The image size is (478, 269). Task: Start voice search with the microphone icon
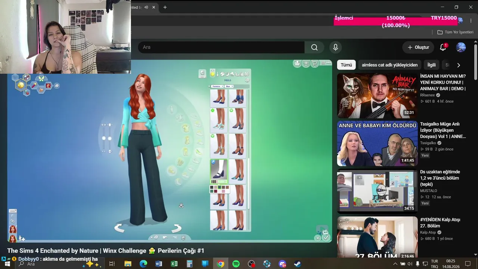335,47
